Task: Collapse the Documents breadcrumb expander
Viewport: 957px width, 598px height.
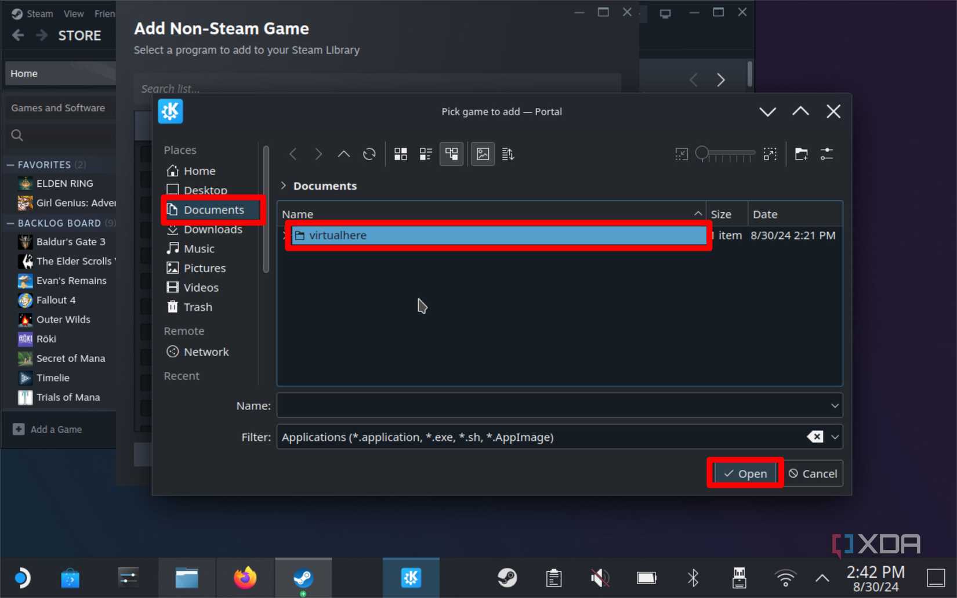Action: point(284,186)
